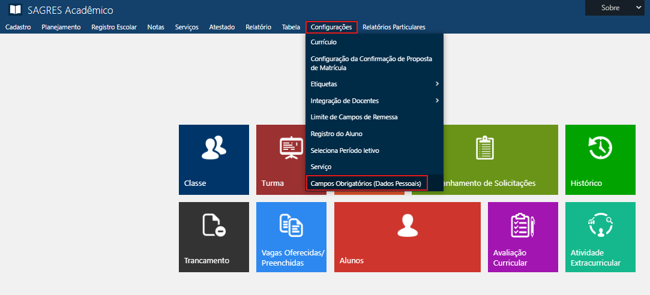The height and width of the screenshot is (295, 650).
Task: Open the Relatórios Particulares menu
Action: click(x=394, y=27)
